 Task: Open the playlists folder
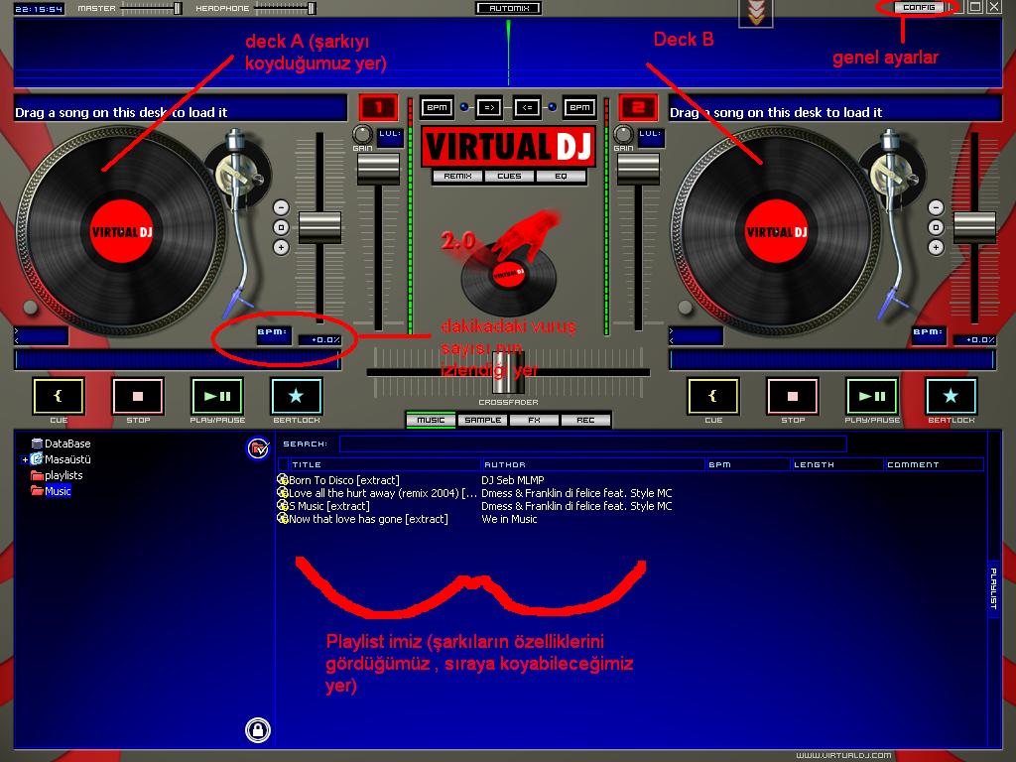[63, 475]
